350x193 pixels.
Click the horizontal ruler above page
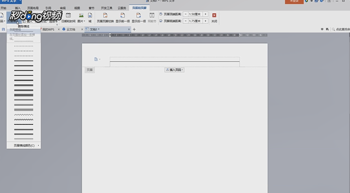point(175,35)
